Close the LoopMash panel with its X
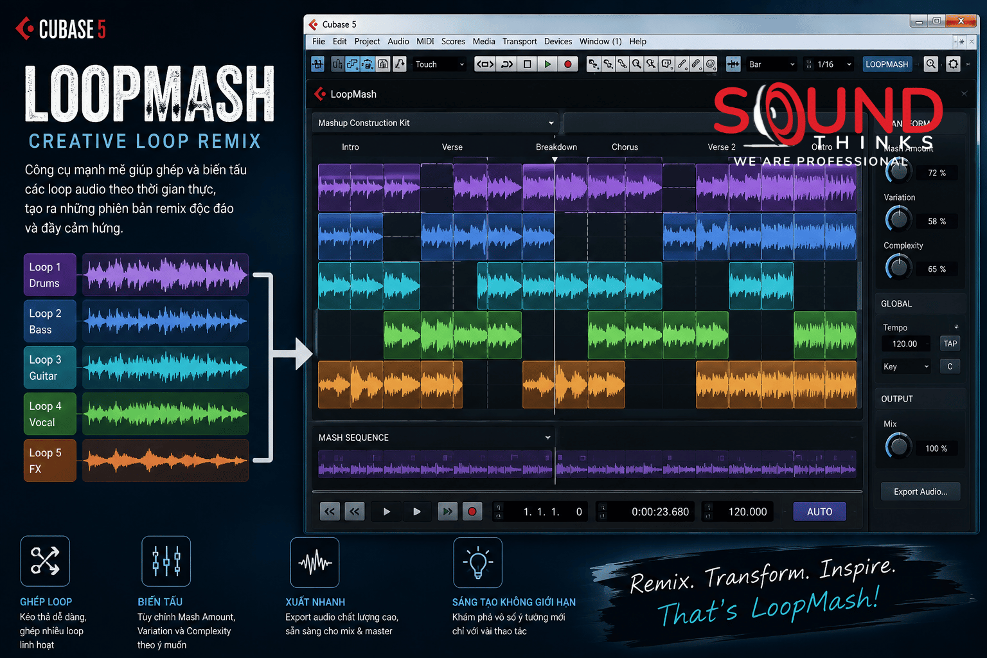The image size is (987, 658). tap(964, 94)
